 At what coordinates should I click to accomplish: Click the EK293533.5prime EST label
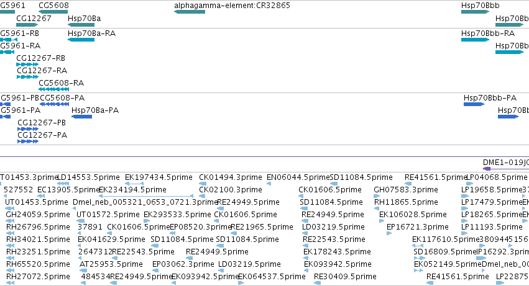(177, 215)
